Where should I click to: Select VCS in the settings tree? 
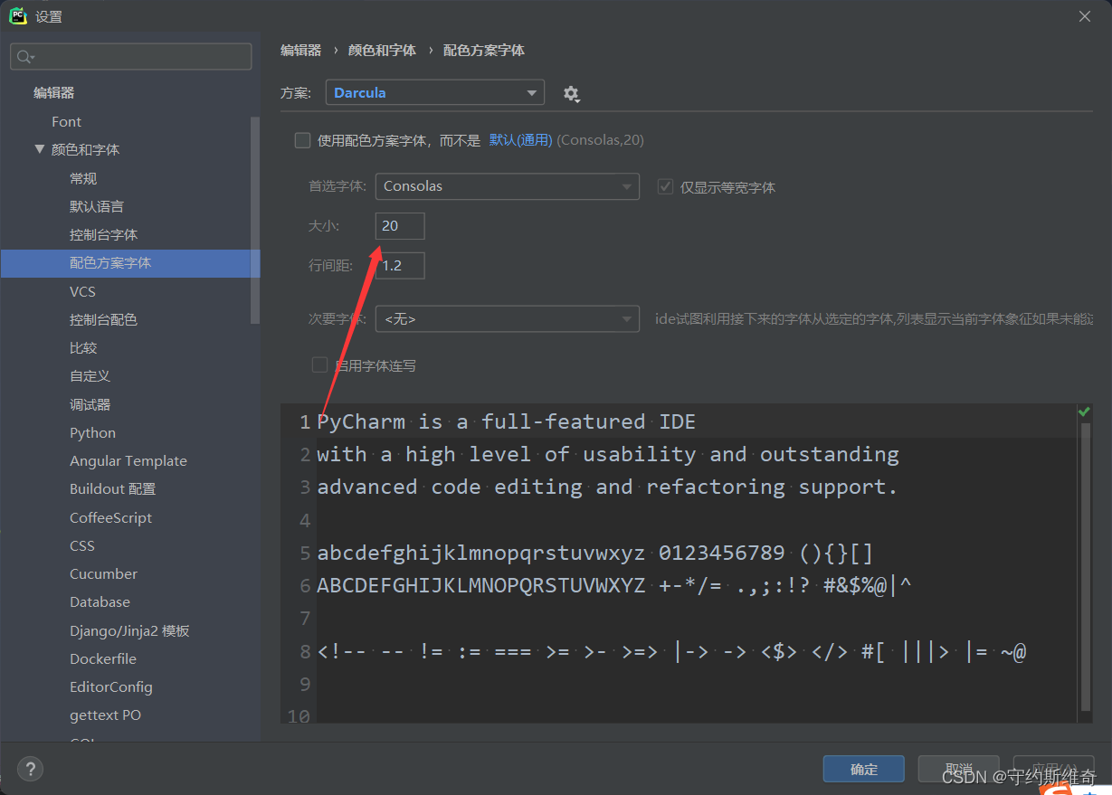82,291
